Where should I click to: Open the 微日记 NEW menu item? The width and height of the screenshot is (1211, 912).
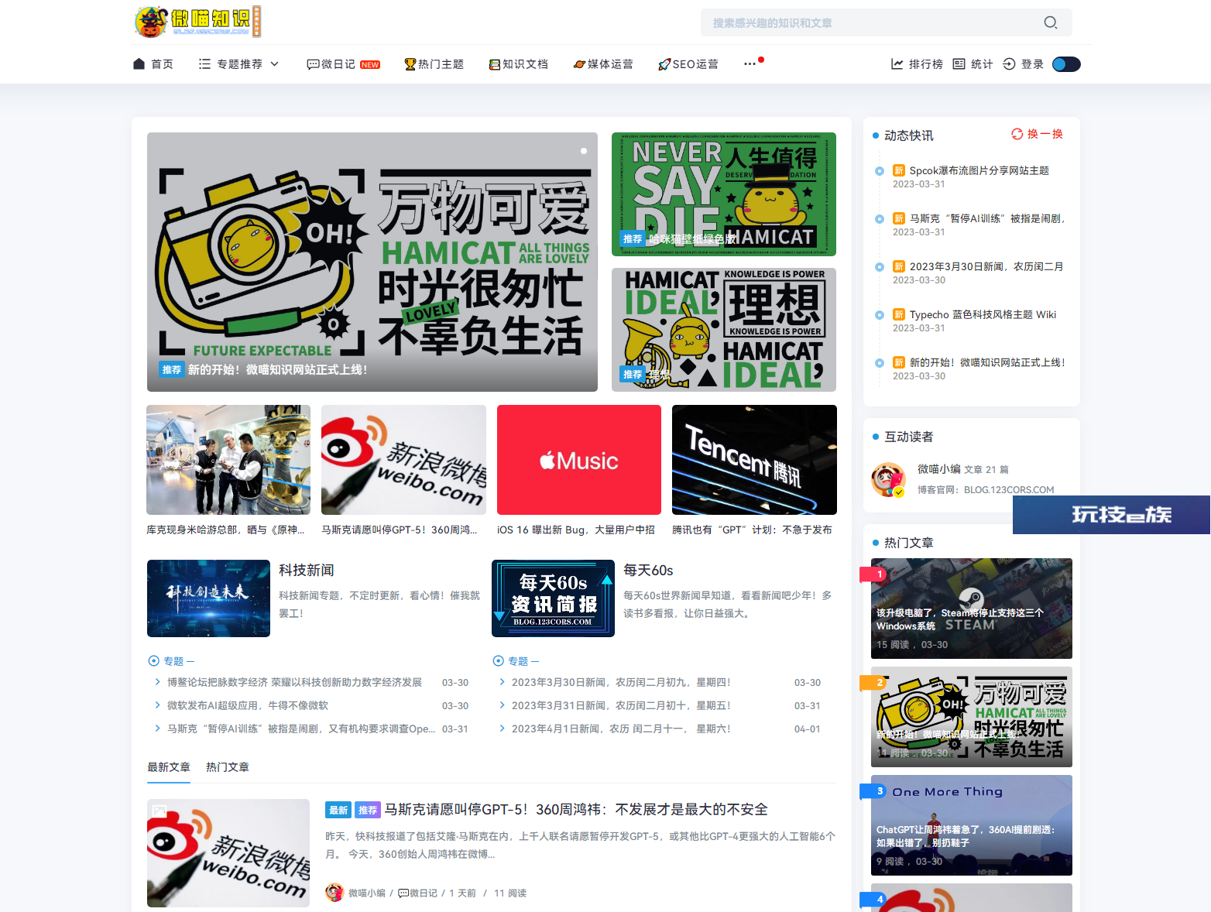(x=344, y=64)
